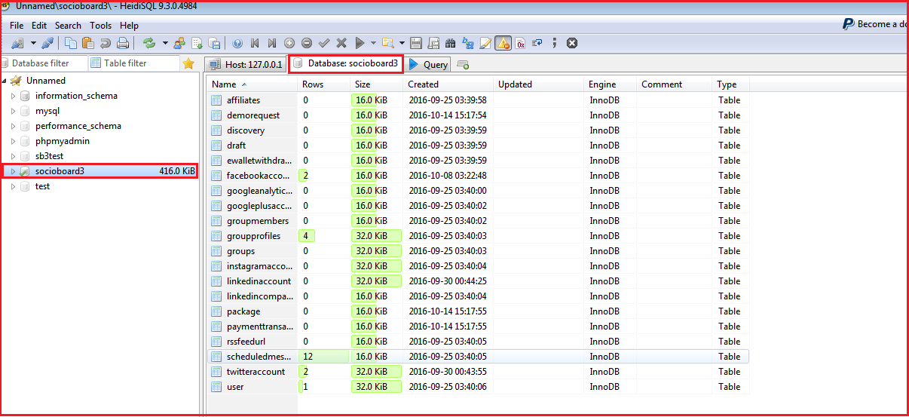This screenshot has height=417, width=909.
Task: Sort tables by the Engine column header
Action: pyautogui.click(x=611, y=84)
